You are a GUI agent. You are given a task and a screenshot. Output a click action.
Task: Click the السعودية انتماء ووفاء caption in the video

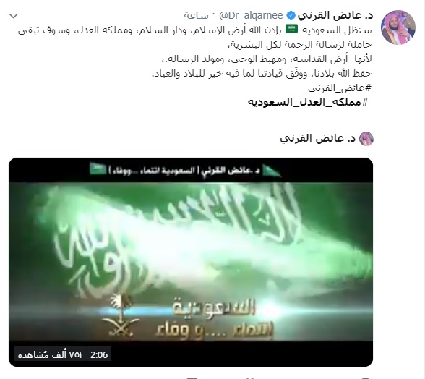pyautogui.click(x=214, y=320)
